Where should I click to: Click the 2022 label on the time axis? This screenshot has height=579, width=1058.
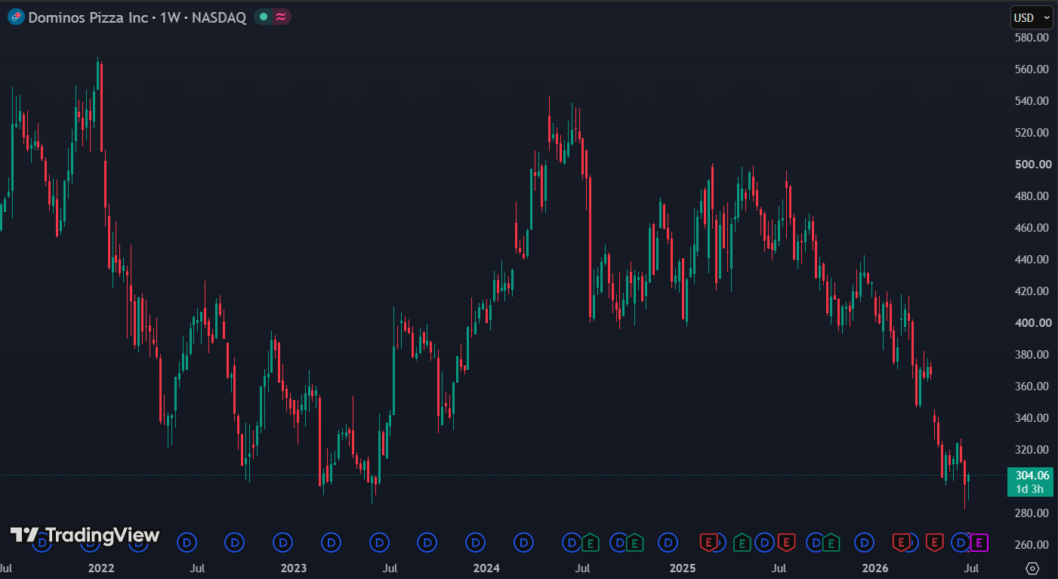coord(101,567)
